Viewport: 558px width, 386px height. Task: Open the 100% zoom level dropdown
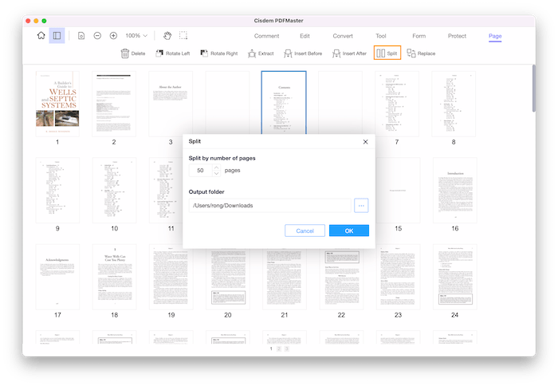[x=136, y=36]
